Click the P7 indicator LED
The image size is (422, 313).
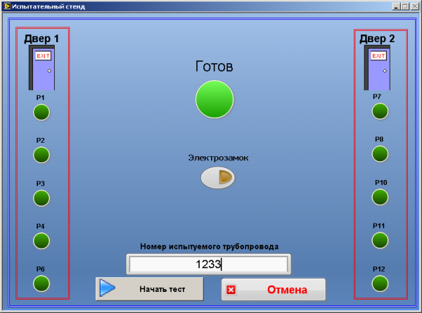[x=380, y=111]
